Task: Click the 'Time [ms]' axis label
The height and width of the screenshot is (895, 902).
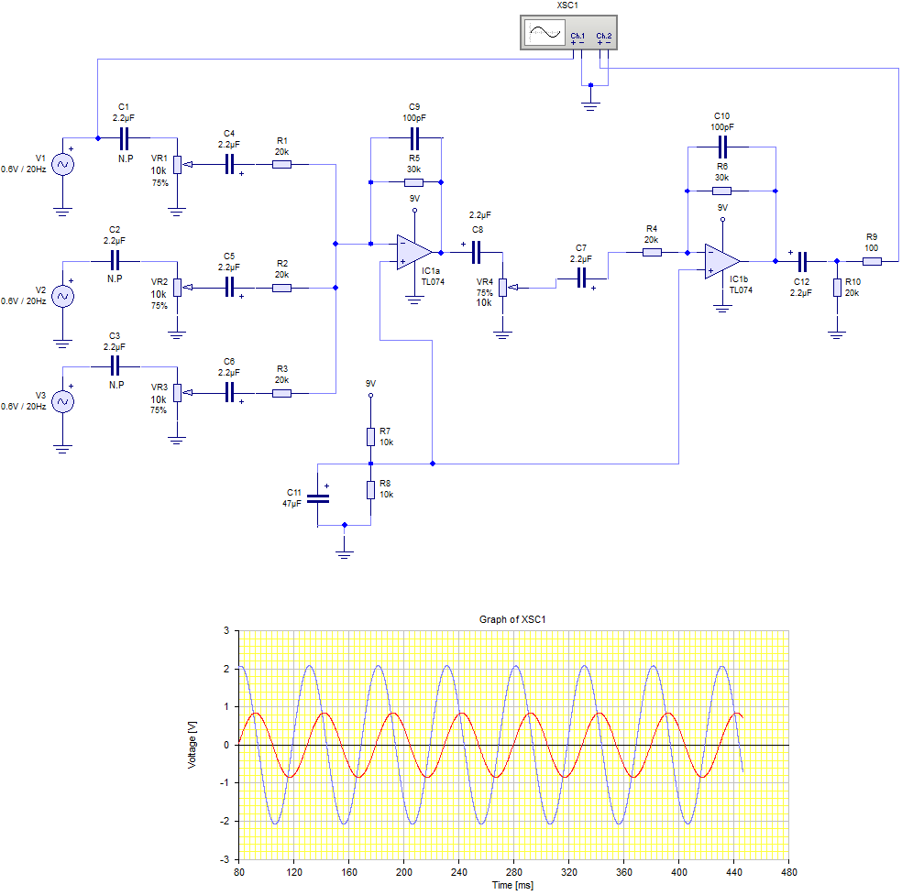Action: [512, 885]
